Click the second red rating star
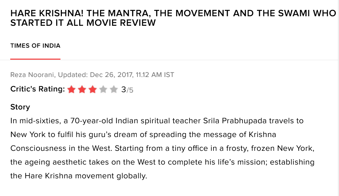The image size is (339, 196). (82, 89)
